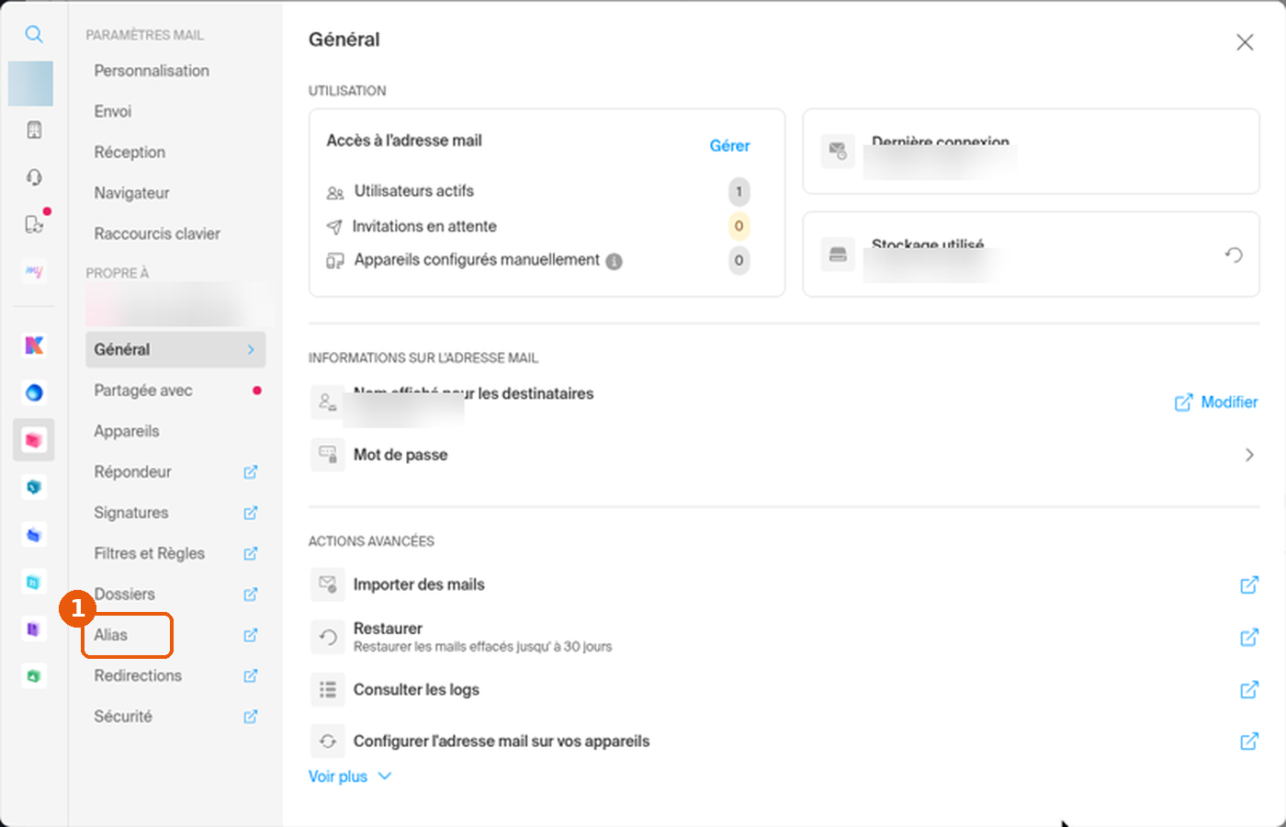Click Configurer l'adresse mail sur vos appareils
This screenshot has width=1286, height=827.
pos(502,742)
